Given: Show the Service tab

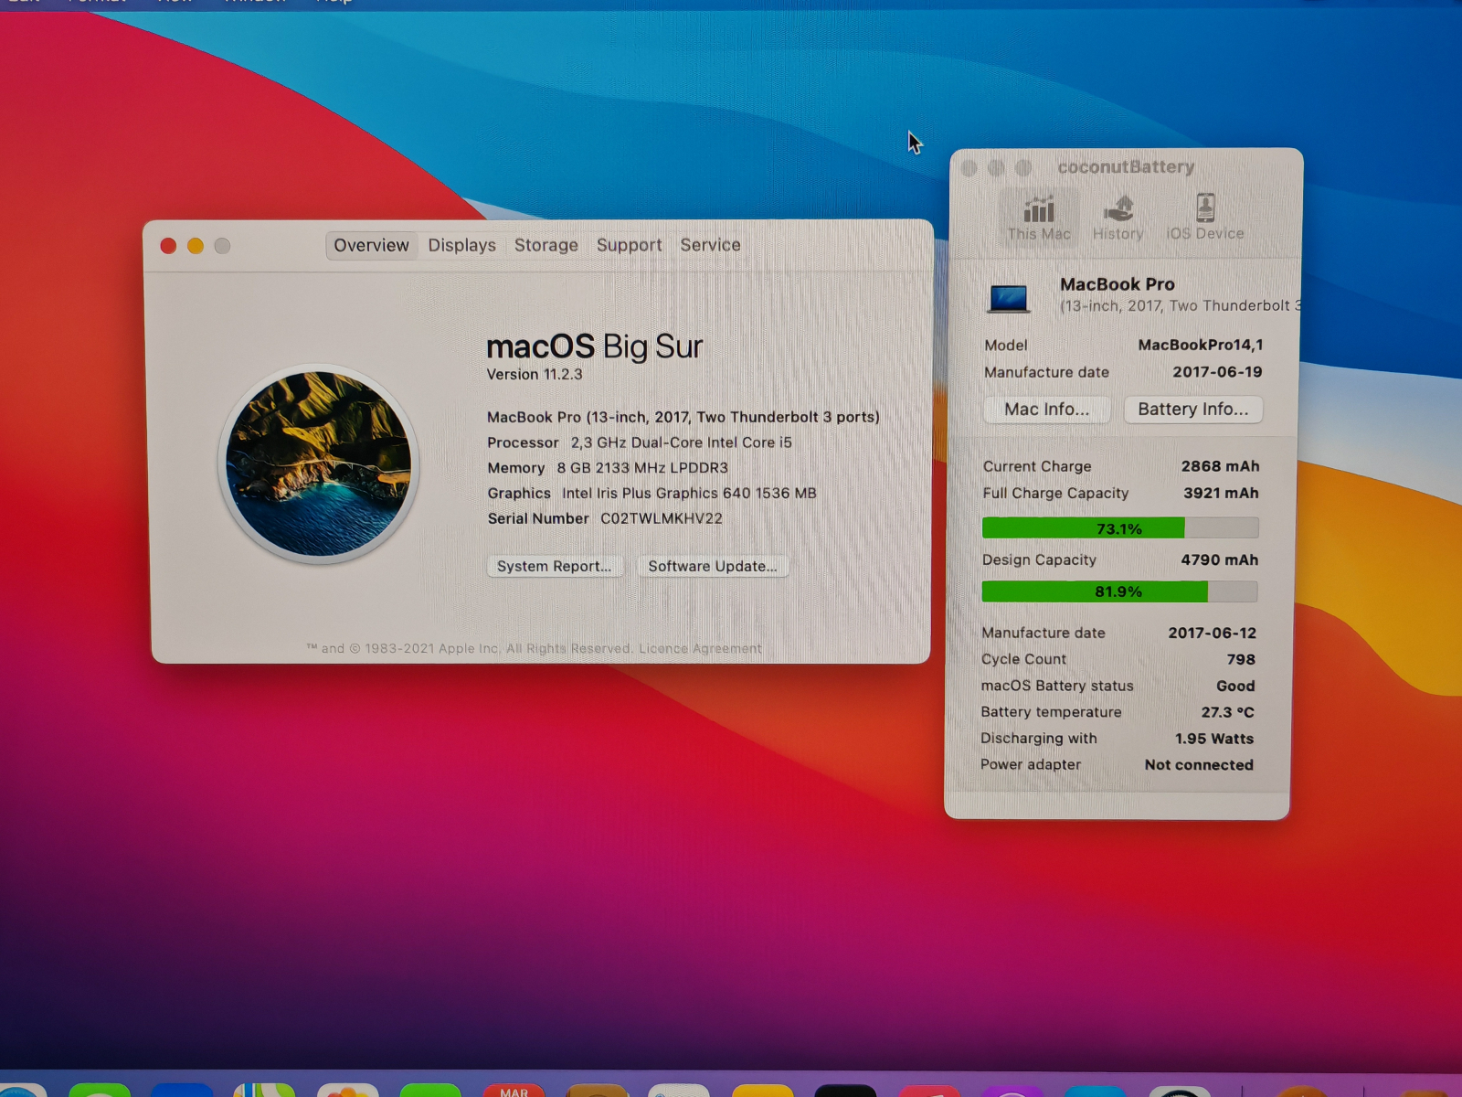Looking at the screenshot, I should [710, 245].
